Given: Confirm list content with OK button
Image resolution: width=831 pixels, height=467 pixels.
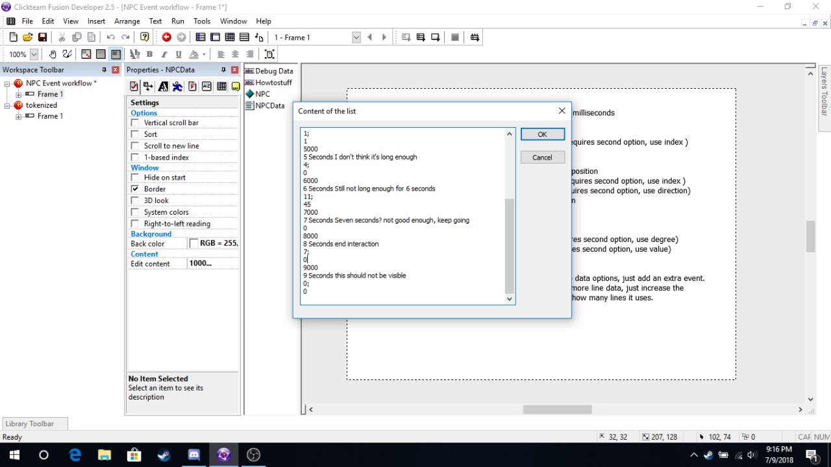Looking at the screenshot, I should pyautogui.click(x=542, y=134).
